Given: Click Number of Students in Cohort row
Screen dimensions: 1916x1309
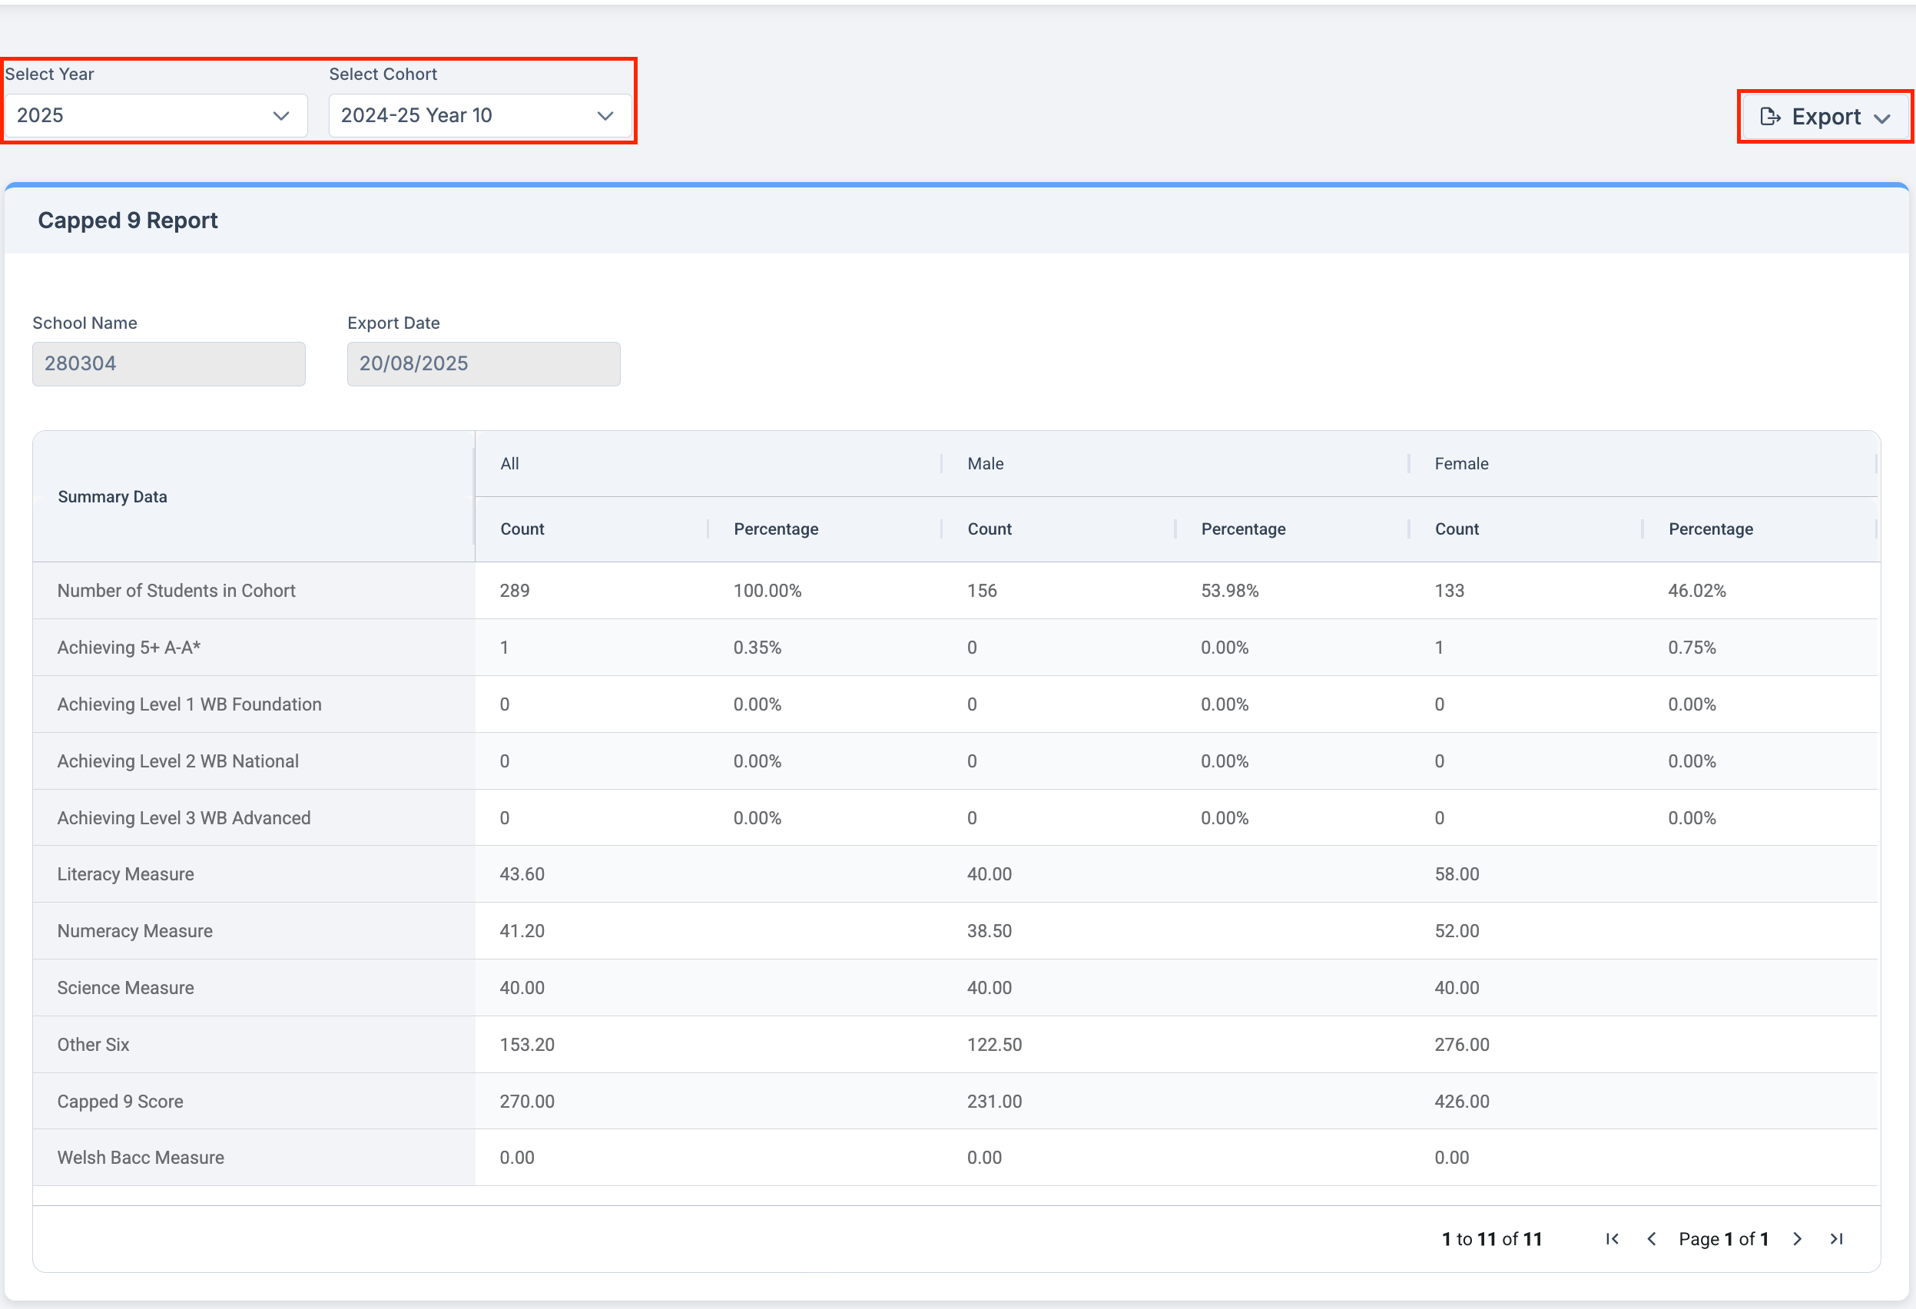Looking at the screenshot, I should coord(176,590).
